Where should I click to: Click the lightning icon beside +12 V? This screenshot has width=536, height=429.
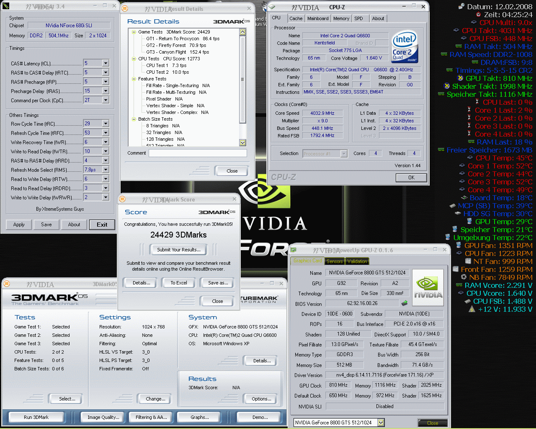coord(472,309)
